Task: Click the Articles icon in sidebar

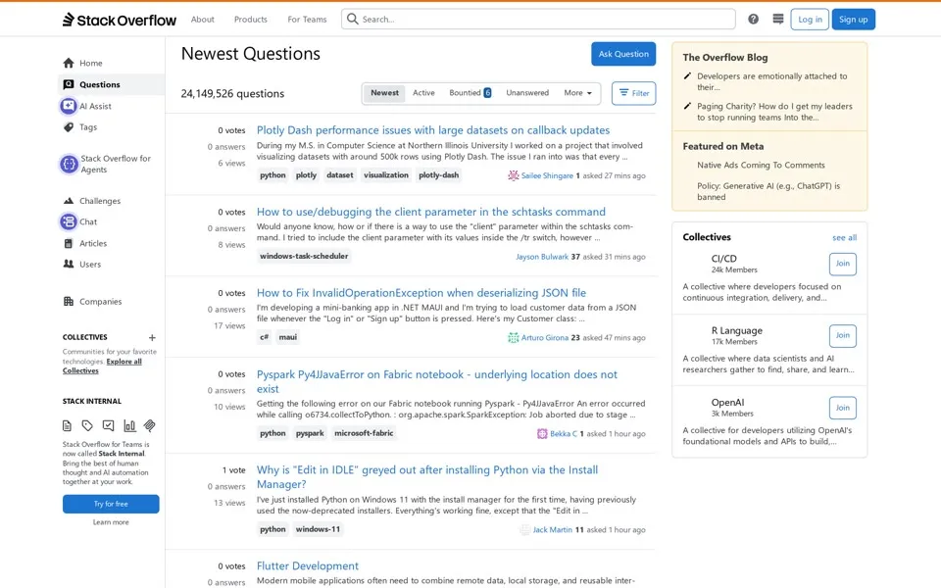Action: (69, 244)
